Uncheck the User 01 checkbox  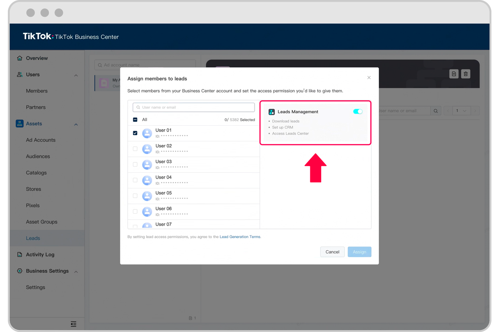point(135,133)
